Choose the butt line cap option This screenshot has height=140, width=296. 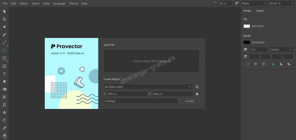248,64
